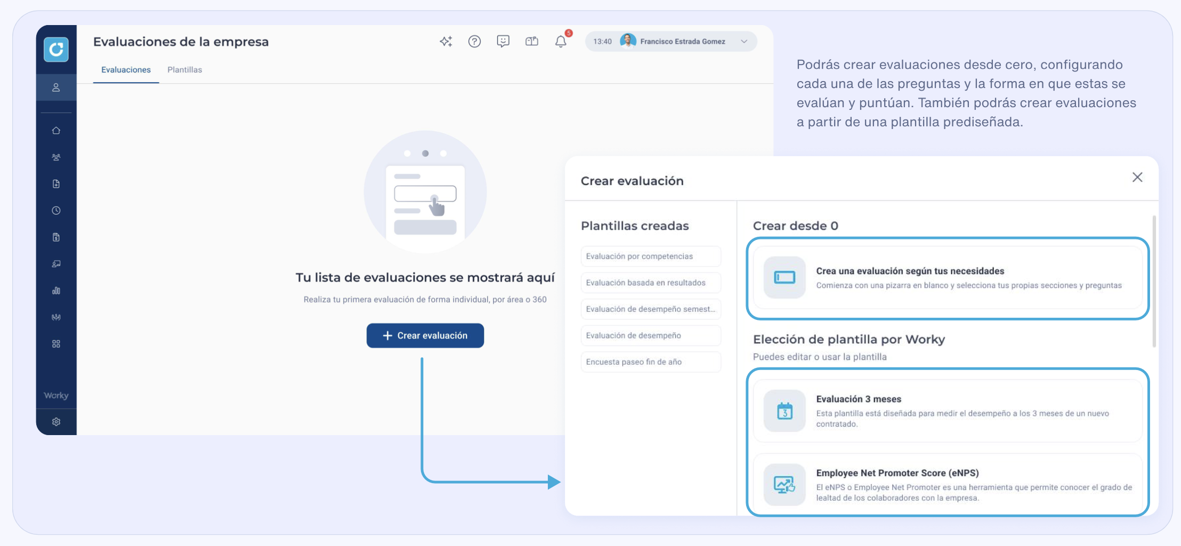
Task: Pick Crea una evaluación según tus necesidades
Action: click(x=948, y=278)
